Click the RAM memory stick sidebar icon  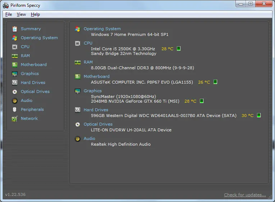click(x=15, y=56)
